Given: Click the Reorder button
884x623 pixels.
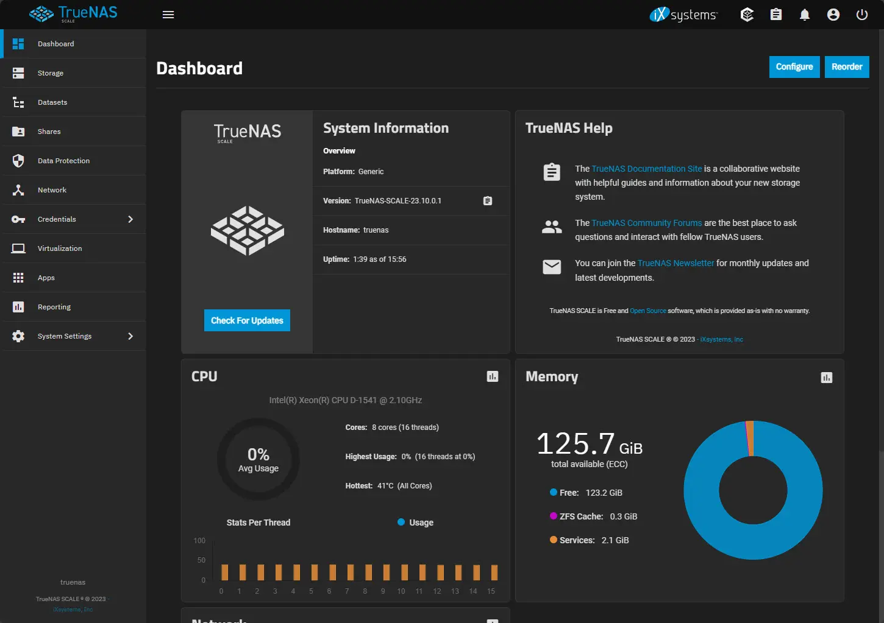Looking at the screenshot, I should [x=847, y=67].
